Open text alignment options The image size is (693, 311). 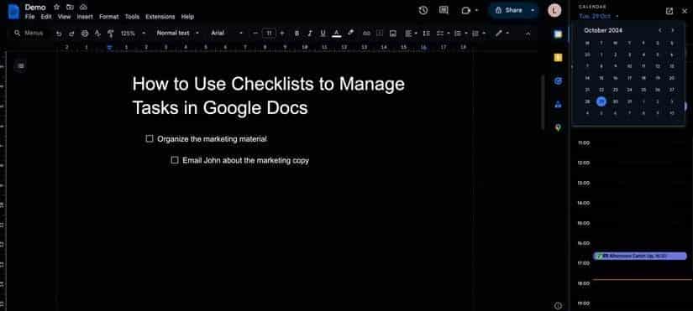(411, 33)
